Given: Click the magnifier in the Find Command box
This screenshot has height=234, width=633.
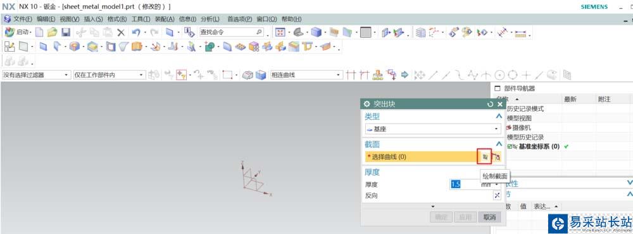Looking at the screenshot, I should (259, 32).
